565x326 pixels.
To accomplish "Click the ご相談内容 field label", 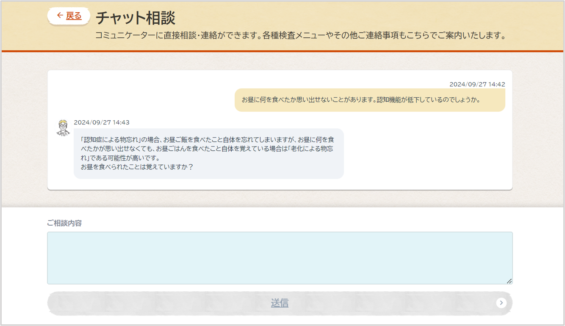I will point(64,223).
